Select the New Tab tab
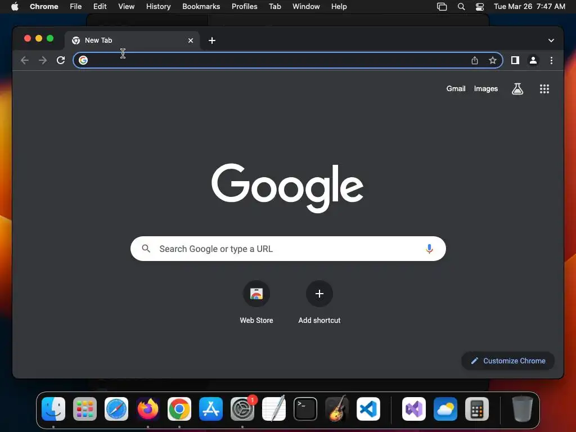This screenshot has width=576, height=432. tap(132, 40)
